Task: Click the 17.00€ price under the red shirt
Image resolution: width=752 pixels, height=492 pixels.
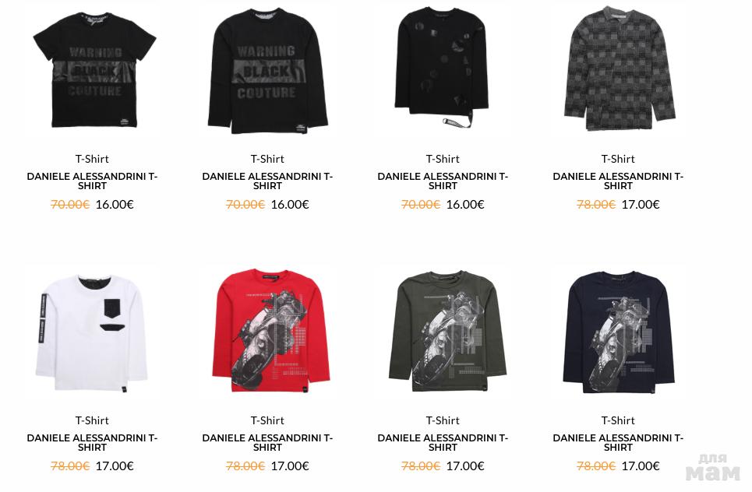Action: click(290, 466)
